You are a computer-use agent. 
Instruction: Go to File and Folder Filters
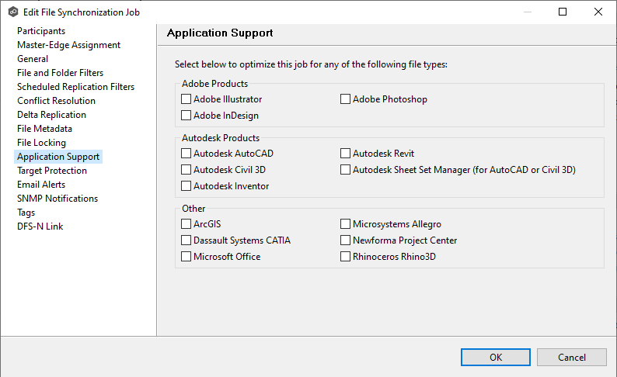tap(60, 73)
